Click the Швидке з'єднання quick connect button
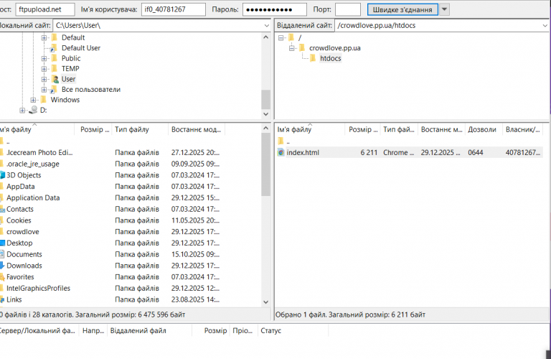This screenshot has height=359, width=551. pyautogui.click(x=402, y=9)
